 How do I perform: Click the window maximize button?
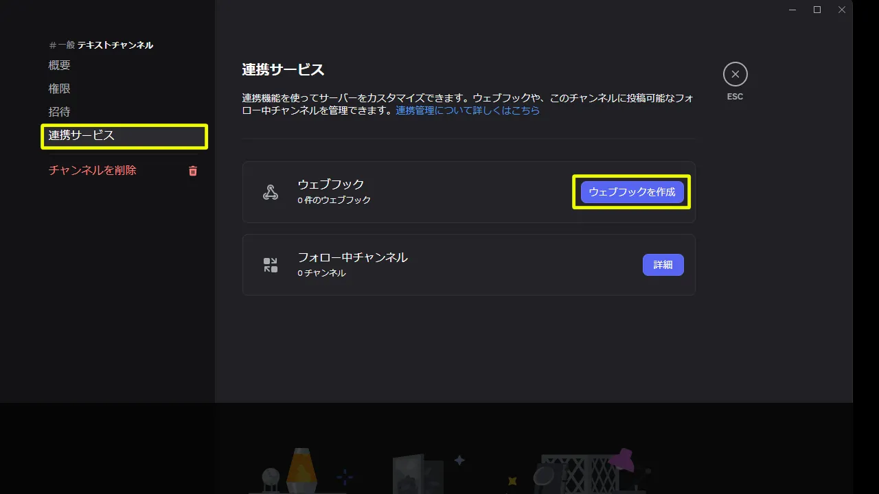[x=817, y=10]
